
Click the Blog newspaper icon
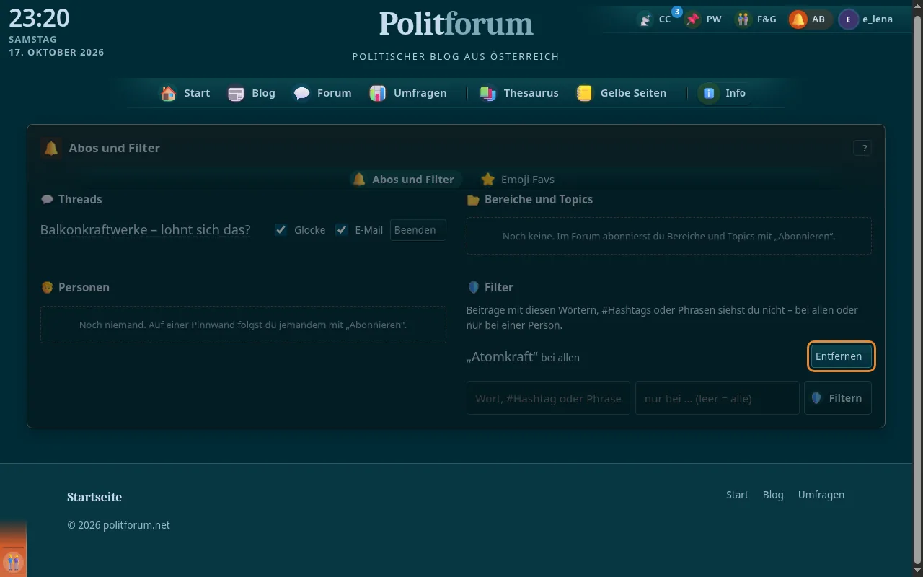click(x=236, y=93)
